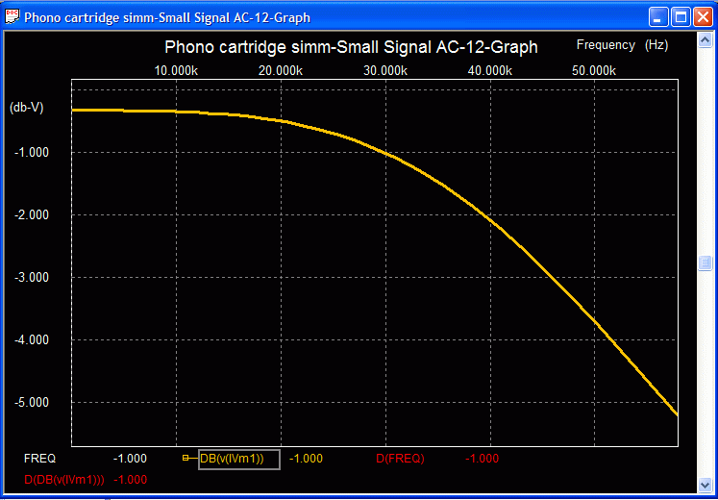Click the (db-V) y-axis unit label

[x=26, y=108]
